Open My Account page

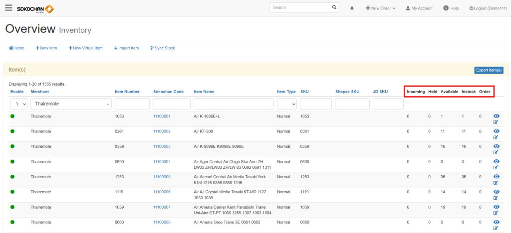pyautogui.click(x=419, y=8)
